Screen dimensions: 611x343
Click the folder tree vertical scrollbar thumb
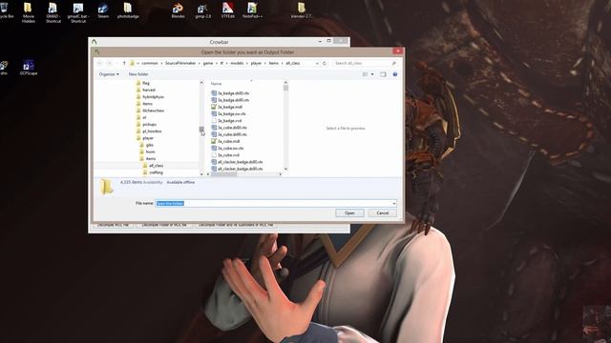(201, 130)
